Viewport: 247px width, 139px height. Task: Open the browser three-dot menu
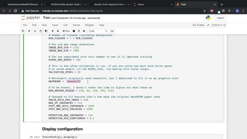tap(243, 11)
